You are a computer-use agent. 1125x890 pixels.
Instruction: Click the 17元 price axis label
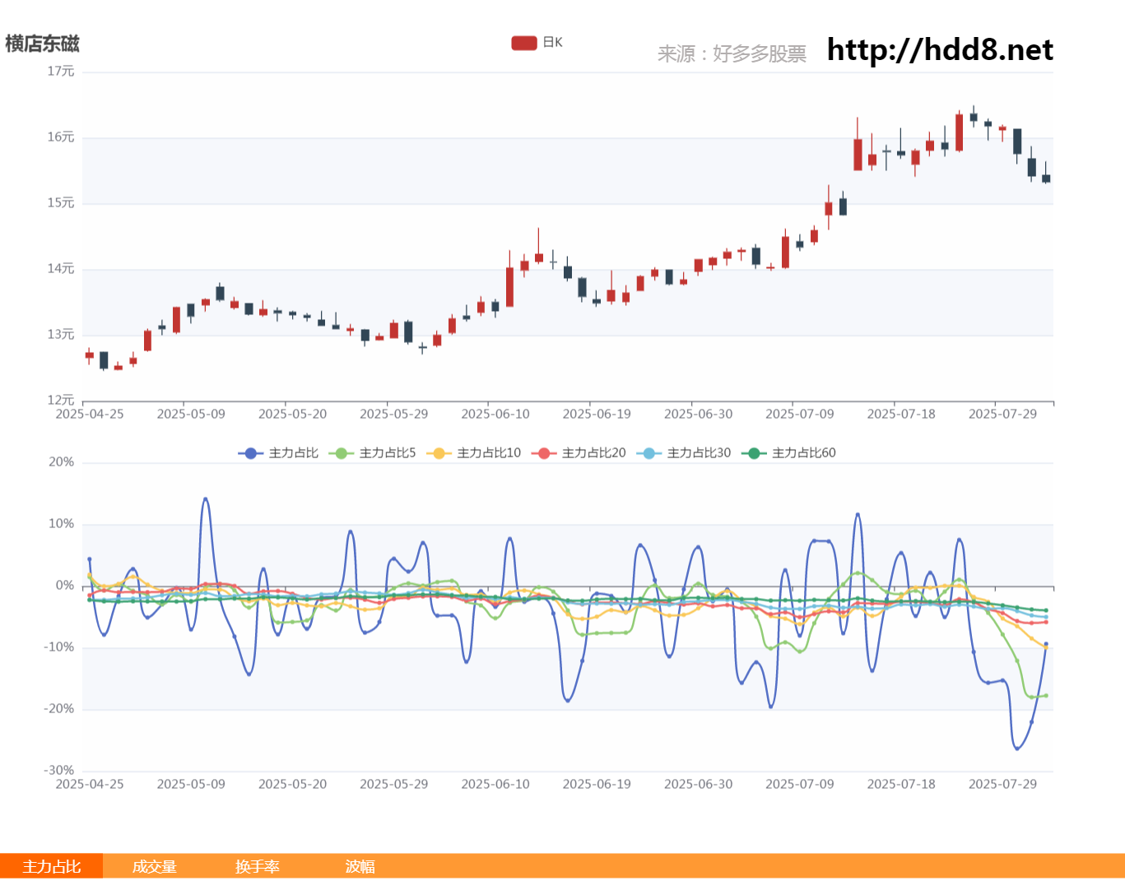click(x=61, y=72)
